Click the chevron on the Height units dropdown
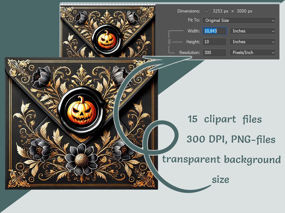The height and width of the screenshot is (213, 285). (x=273, y=42)
